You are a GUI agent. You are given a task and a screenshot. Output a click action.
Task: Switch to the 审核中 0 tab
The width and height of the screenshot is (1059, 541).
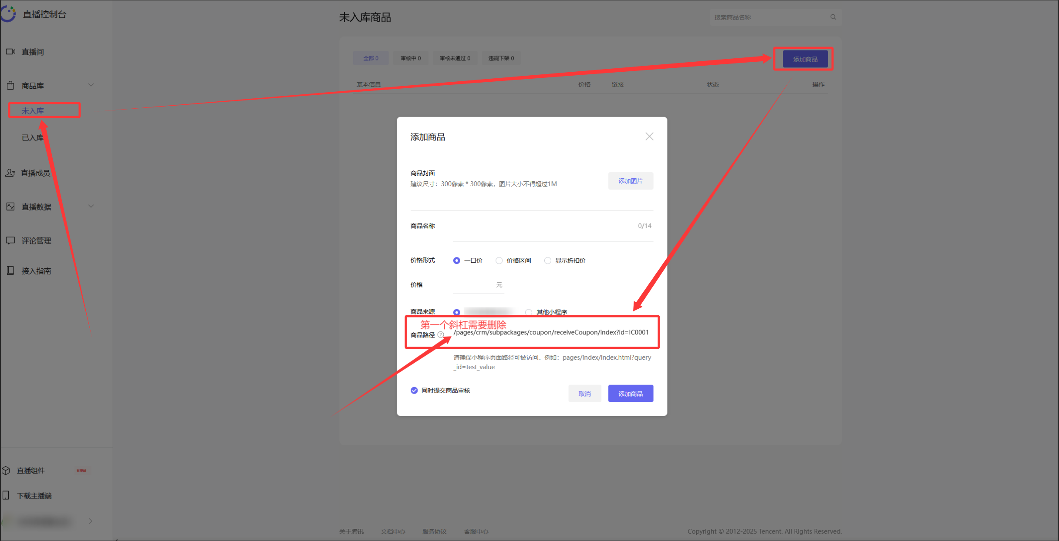pyautogui.click(x=411, y=58)
